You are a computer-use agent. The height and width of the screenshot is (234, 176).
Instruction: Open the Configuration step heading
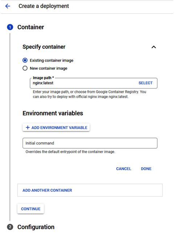click(36, 227)
